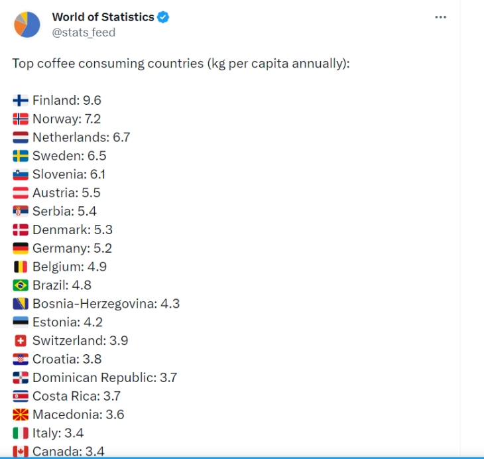Click the Bosnia-Herzegovina: 4.3 text line
The image size is (484, 459).
point(105,304)
